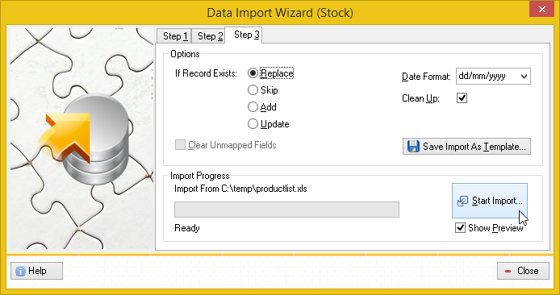560x295 pixels.
Task: Go to the Step 2 tab
Action: pos(210,36)
